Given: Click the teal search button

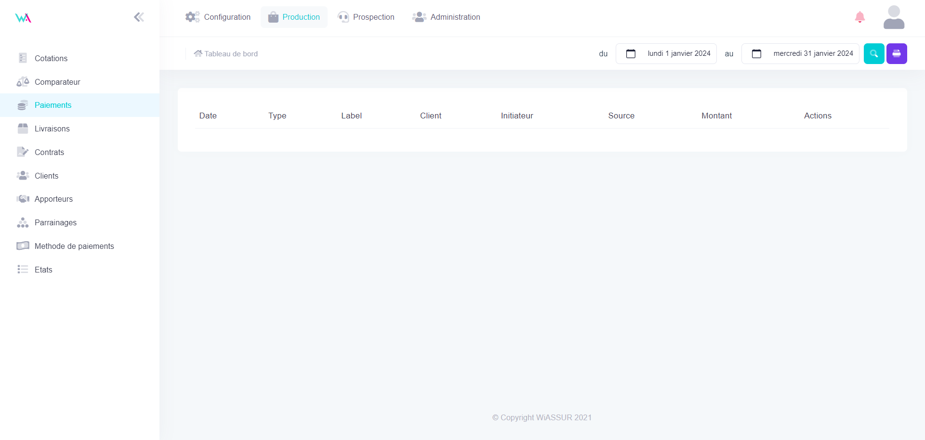Looking at the screenshot, I should click(873, 53).
